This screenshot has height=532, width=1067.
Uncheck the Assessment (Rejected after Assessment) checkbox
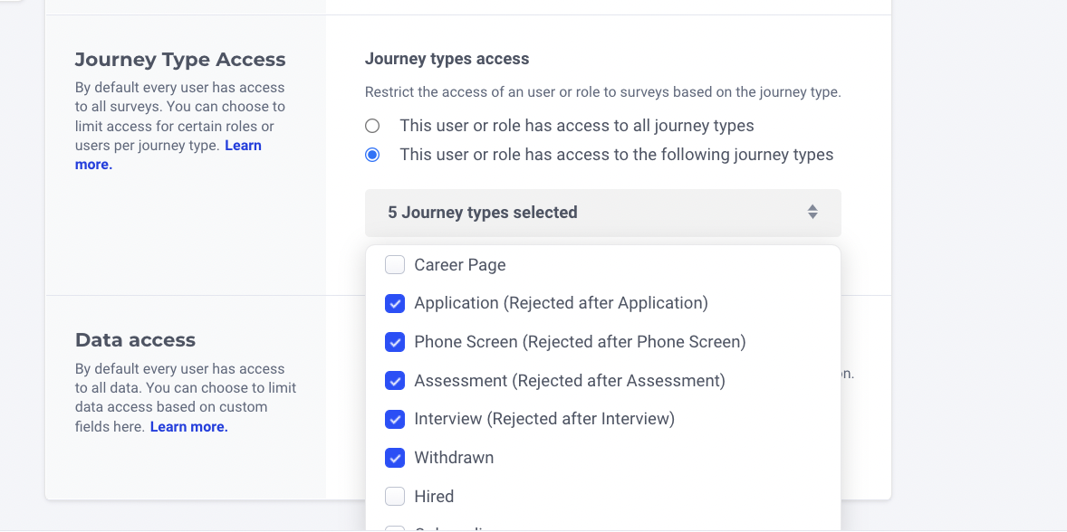[395, 381]
